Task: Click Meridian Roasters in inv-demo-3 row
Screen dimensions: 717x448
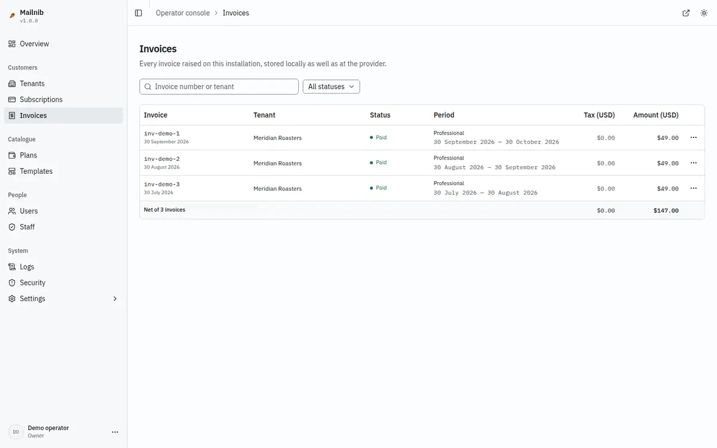Action: pyautogui.click(x=277, y=189)
